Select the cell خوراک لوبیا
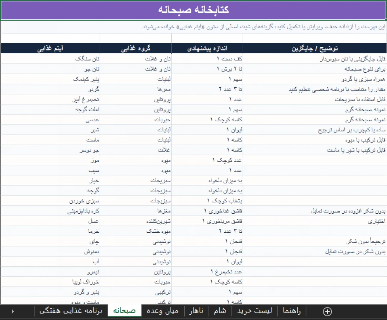 click(x=51, y=282)
